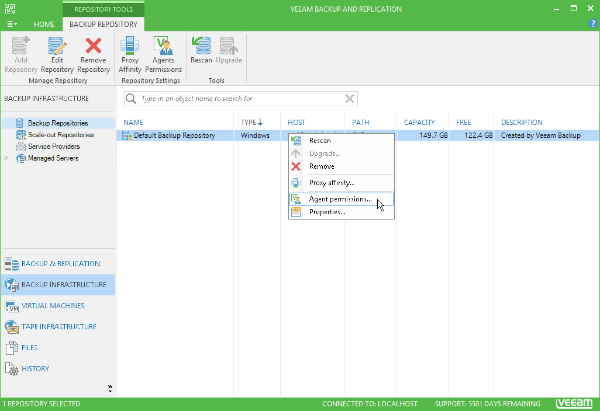Open the History view
The image size is (600, 411).
58,368
